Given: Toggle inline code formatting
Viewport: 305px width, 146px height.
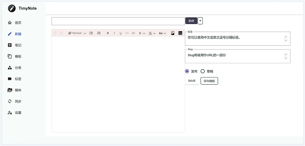Looking at the screenshot, I should pyautogui.click(x=127, y=33).
